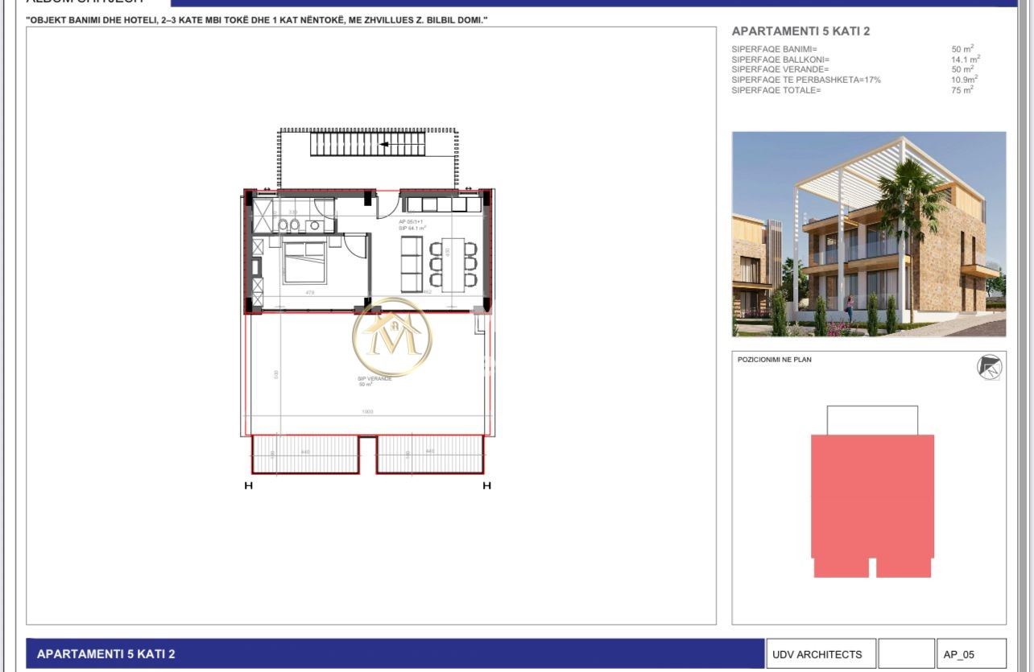The height and width of the screenshot is (672, 1034).
Task: Select the left hatched balcony area
Action: (x=305, y=454)
